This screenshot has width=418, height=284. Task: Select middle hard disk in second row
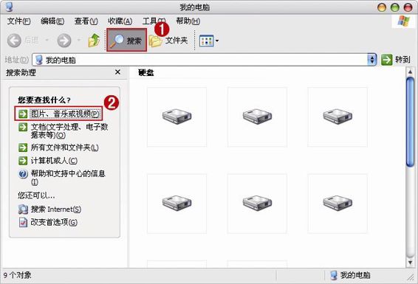257,204
